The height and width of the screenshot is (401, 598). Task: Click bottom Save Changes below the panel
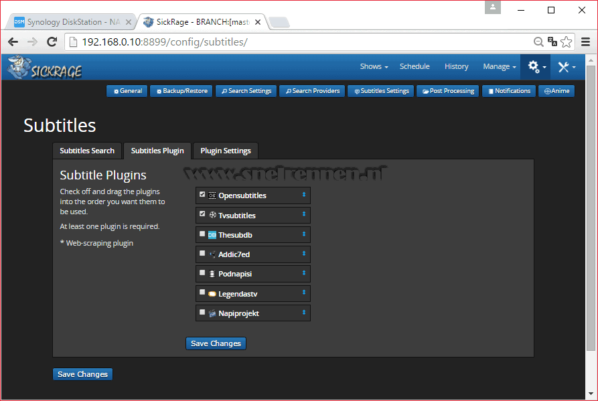tap(82, 374)
